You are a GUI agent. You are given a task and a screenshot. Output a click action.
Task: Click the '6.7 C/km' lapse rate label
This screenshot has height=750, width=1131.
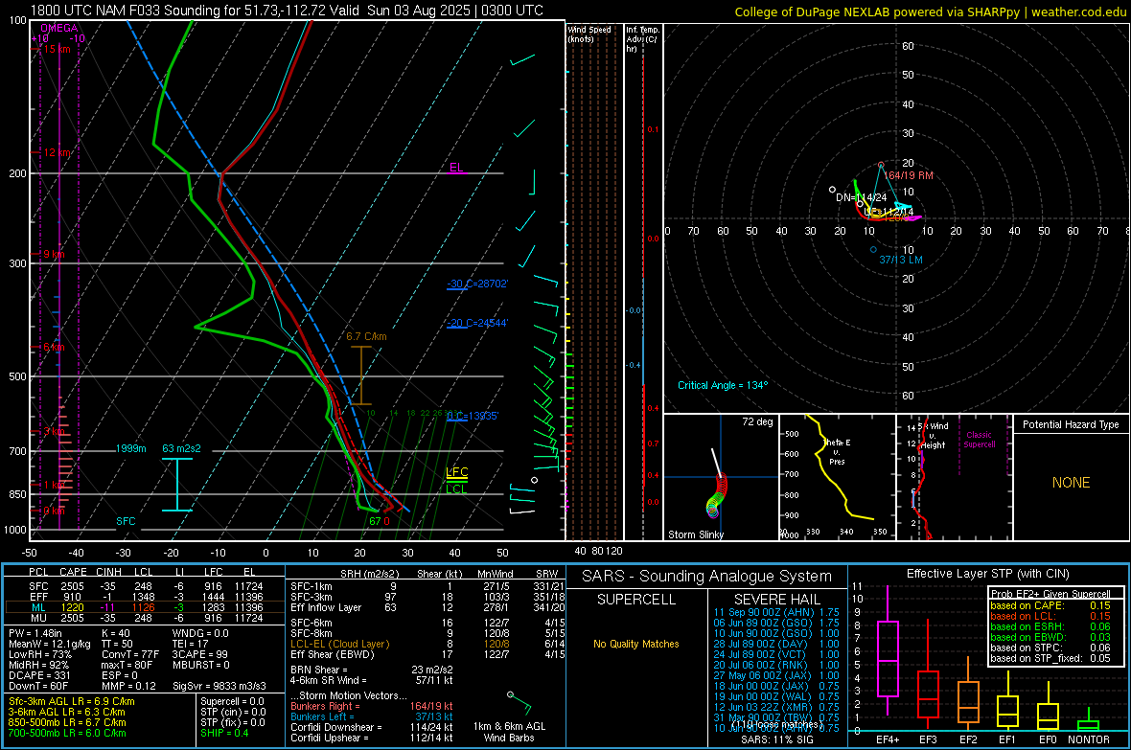(366, 336)
